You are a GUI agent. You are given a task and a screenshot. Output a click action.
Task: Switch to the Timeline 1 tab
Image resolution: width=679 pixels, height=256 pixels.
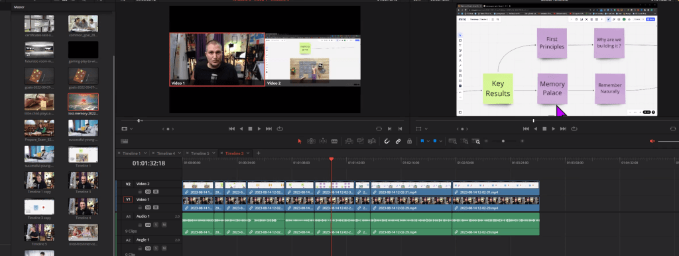click(x=132, y=153)
